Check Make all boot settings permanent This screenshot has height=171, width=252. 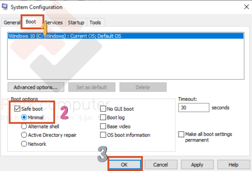[x=181, y=134]
